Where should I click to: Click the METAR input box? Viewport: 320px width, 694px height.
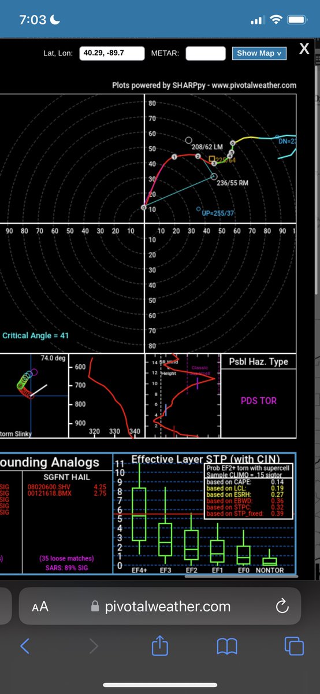point(205,53)
